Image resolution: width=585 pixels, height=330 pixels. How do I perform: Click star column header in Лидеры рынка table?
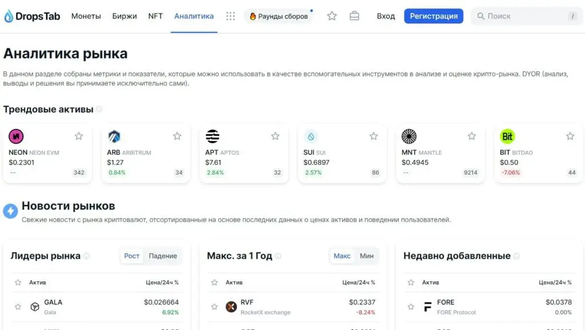tap(18, 283)
